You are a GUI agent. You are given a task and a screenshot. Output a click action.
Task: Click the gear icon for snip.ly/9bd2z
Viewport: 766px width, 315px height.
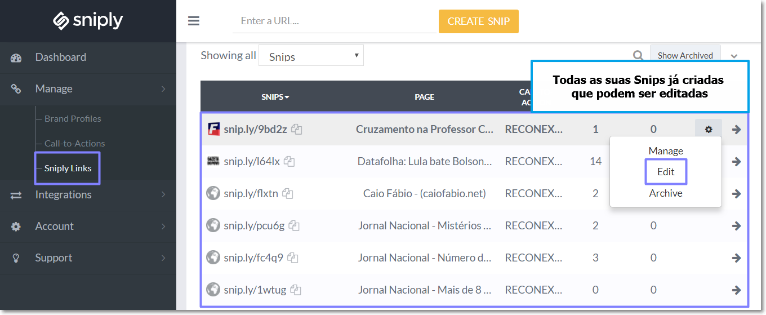(x=709, y=129)
